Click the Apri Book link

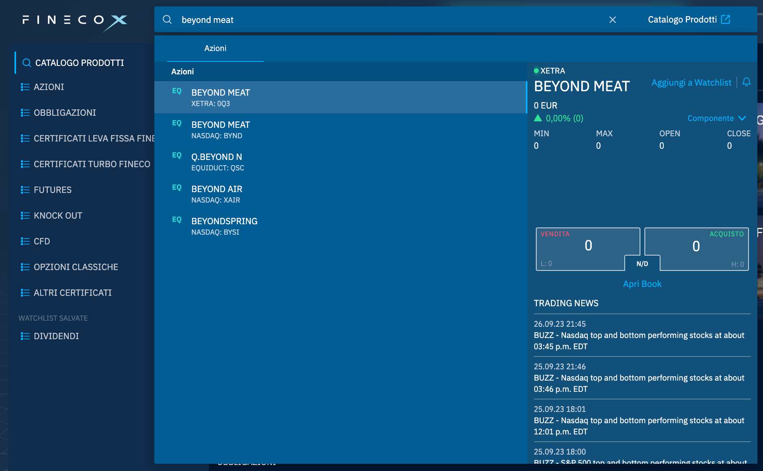pos(642,284)
